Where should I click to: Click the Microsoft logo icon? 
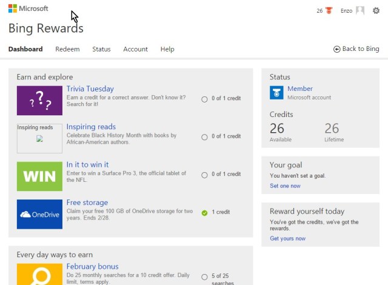pyautogui.click(x=13, y=9)
